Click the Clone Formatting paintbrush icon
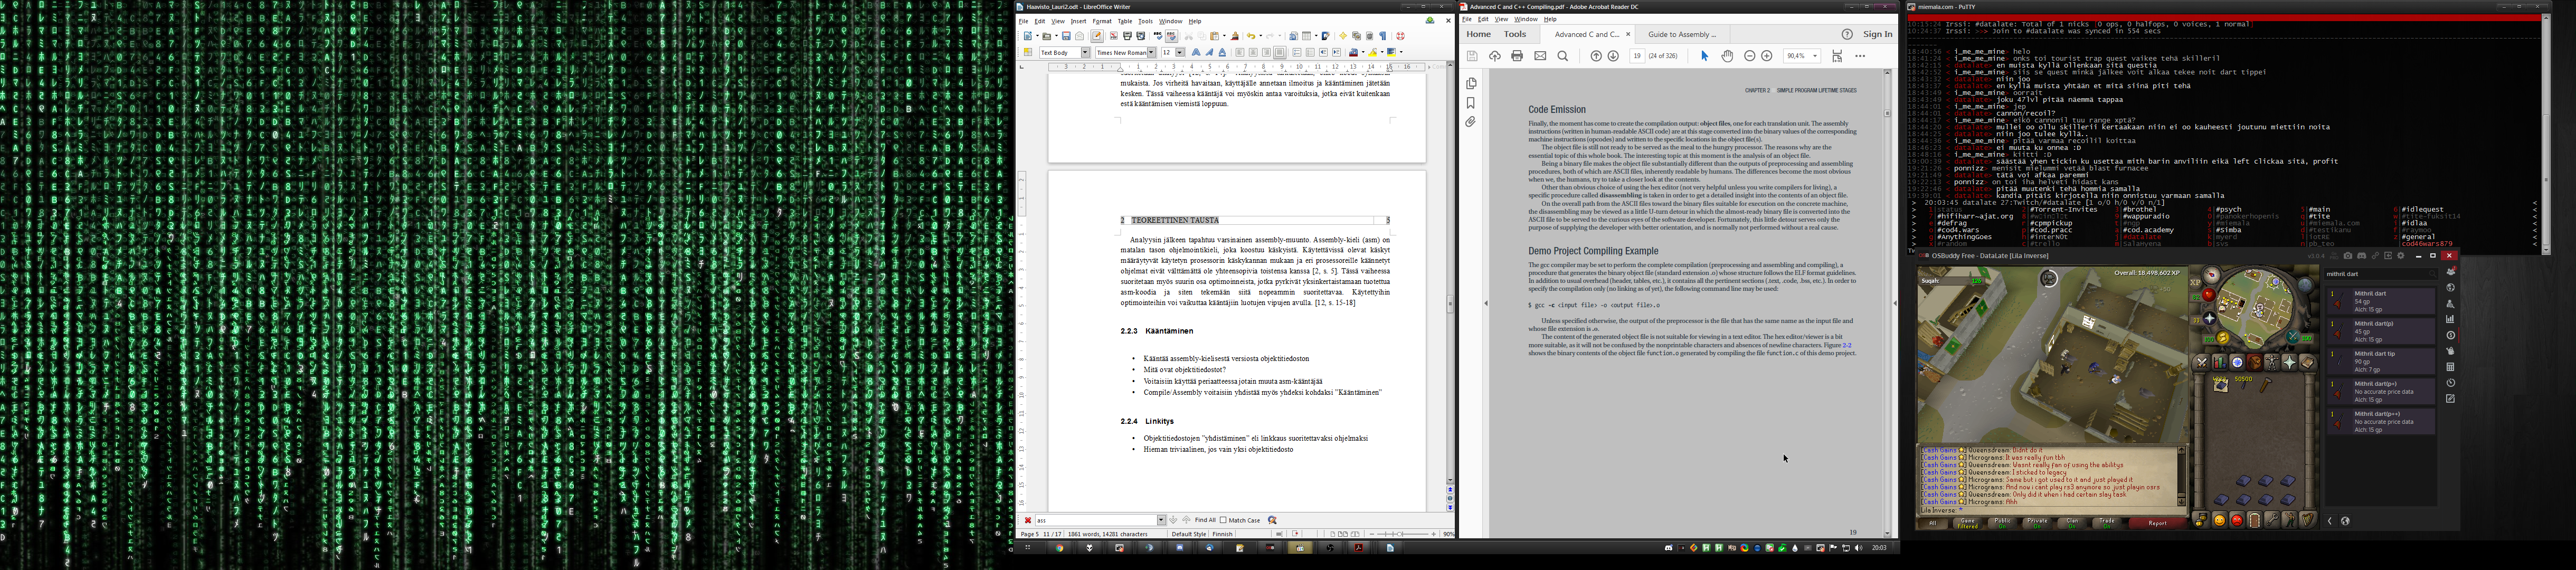 [1235, 36]
